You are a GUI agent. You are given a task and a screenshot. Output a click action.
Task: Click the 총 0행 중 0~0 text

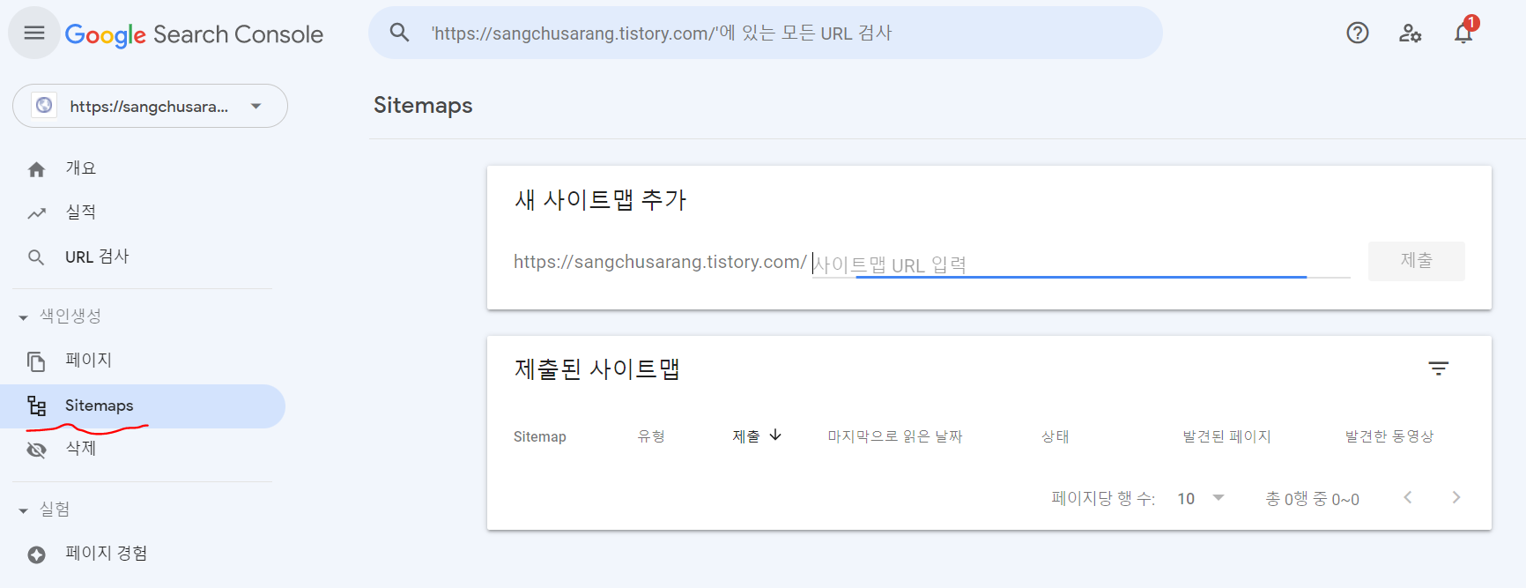pyautogui.click(x=1313, y=499)
